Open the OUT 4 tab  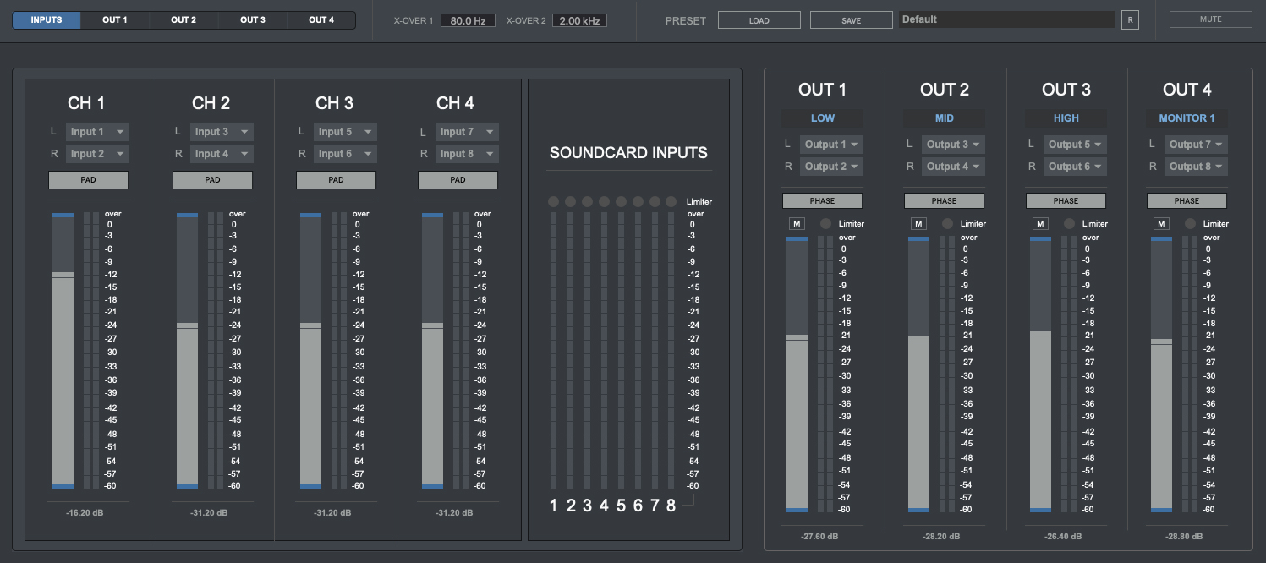[321, 19]
